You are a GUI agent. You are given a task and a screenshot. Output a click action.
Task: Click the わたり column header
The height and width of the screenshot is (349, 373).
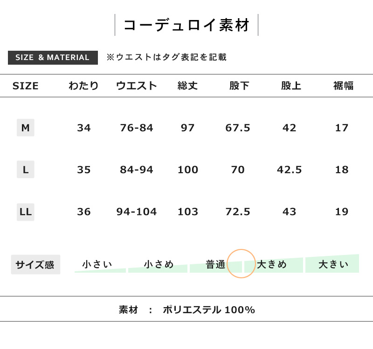click(x=84, y=86)
